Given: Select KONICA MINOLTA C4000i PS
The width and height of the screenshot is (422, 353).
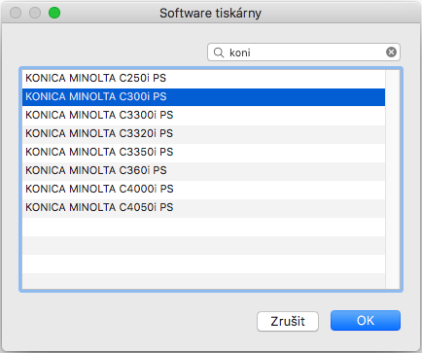Looking at the screenshot, I should coord(203,189).
